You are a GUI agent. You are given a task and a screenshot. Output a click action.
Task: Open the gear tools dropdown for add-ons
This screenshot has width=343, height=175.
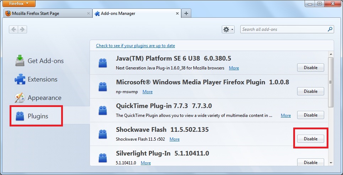pyautogui.click(x=228, y=29)
